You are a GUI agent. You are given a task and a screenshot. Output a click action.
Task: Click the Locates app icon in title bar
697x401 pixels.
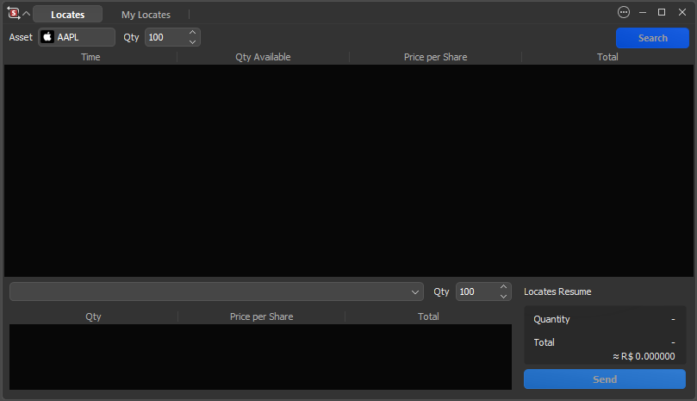point(13,13)
